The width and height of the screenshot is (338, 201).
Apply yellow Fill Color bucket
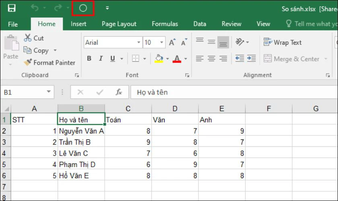pos(159,58)
